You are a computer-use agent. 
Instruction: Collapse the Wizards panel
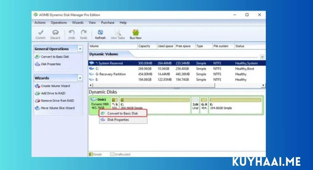[80, 78]
